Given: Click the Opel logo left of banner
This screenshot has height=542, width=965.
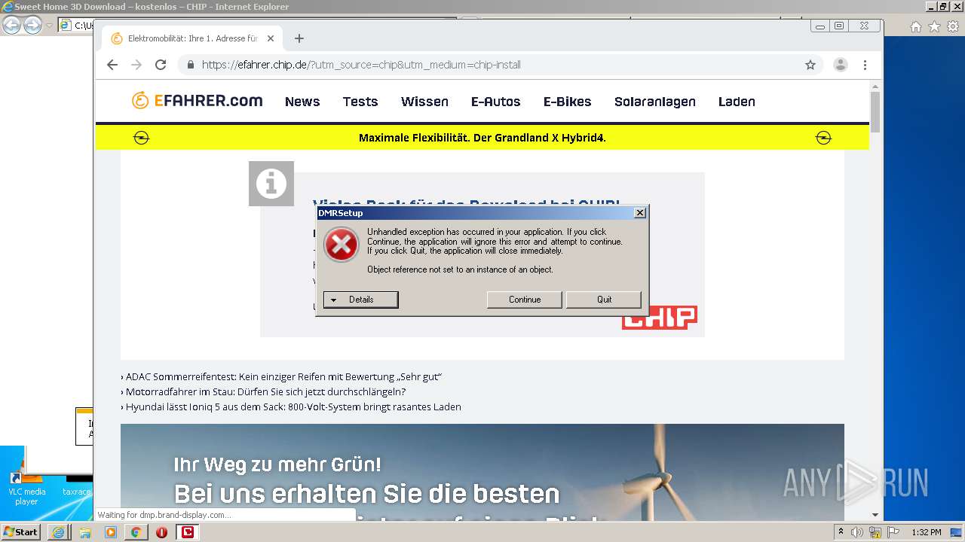Looking at the screenshot, I should [x=141, y=138].
